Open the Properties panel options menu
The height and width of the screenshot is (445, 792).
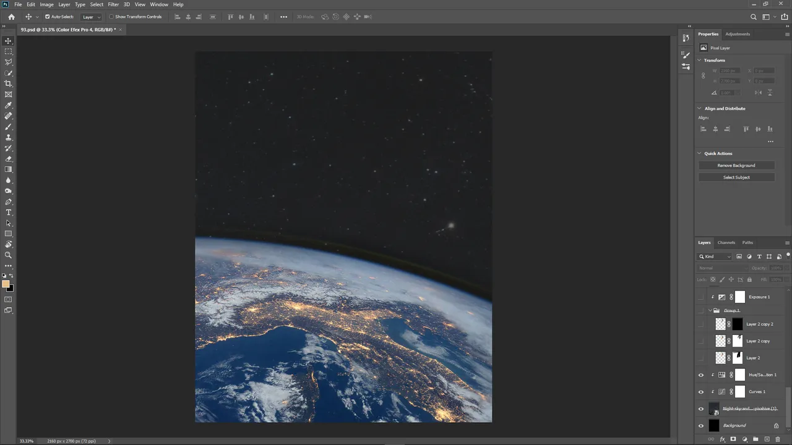787,34
